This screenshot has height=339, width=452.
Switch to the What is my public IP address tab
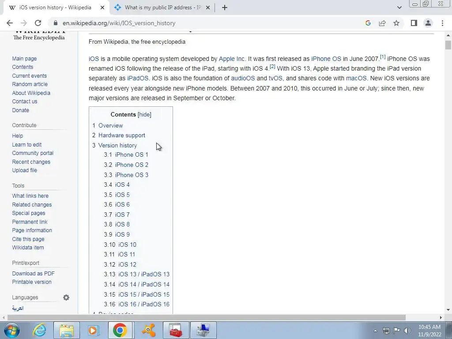point(162,8)
